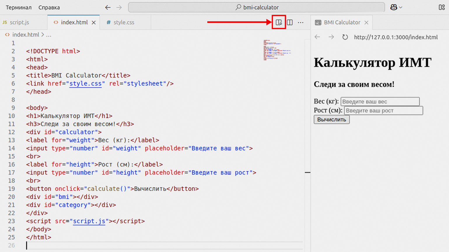Click the Калькулятор ИМТ heading in preview
The height and width of the screenshot is (252, 449).
pos(372,63)
